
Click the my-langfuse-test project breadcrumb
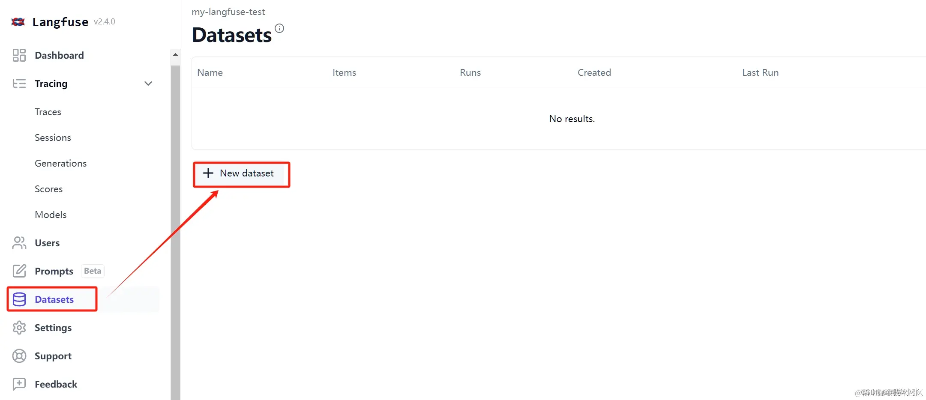point(228,12)
